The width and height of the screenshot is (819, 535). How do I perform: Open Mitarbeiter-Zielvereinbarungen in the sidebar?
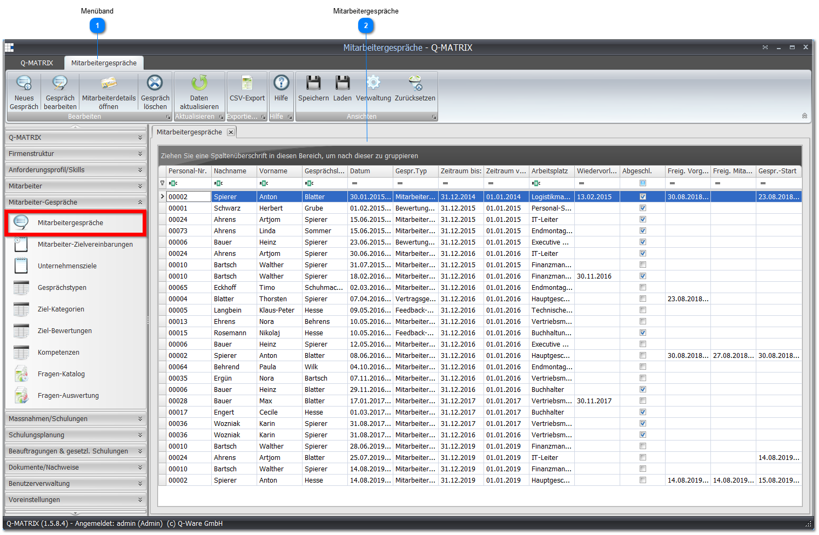coord(75,245)
